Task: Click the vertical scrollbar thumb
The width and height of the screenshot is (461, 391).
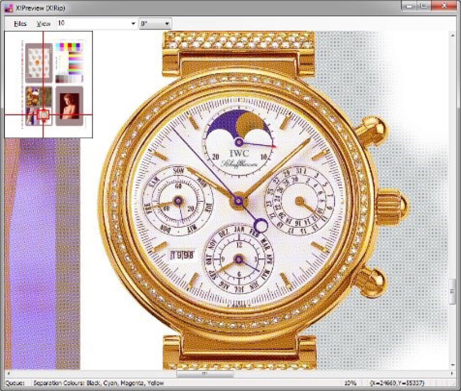Action: coord(452,291)
